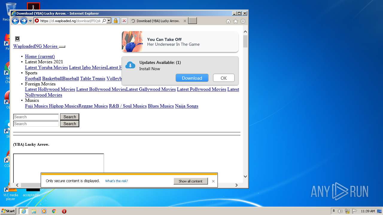Click the search magnifier in address bar
Image resolution: width=383 pixels, height=215 pixels.
point(104,21)
